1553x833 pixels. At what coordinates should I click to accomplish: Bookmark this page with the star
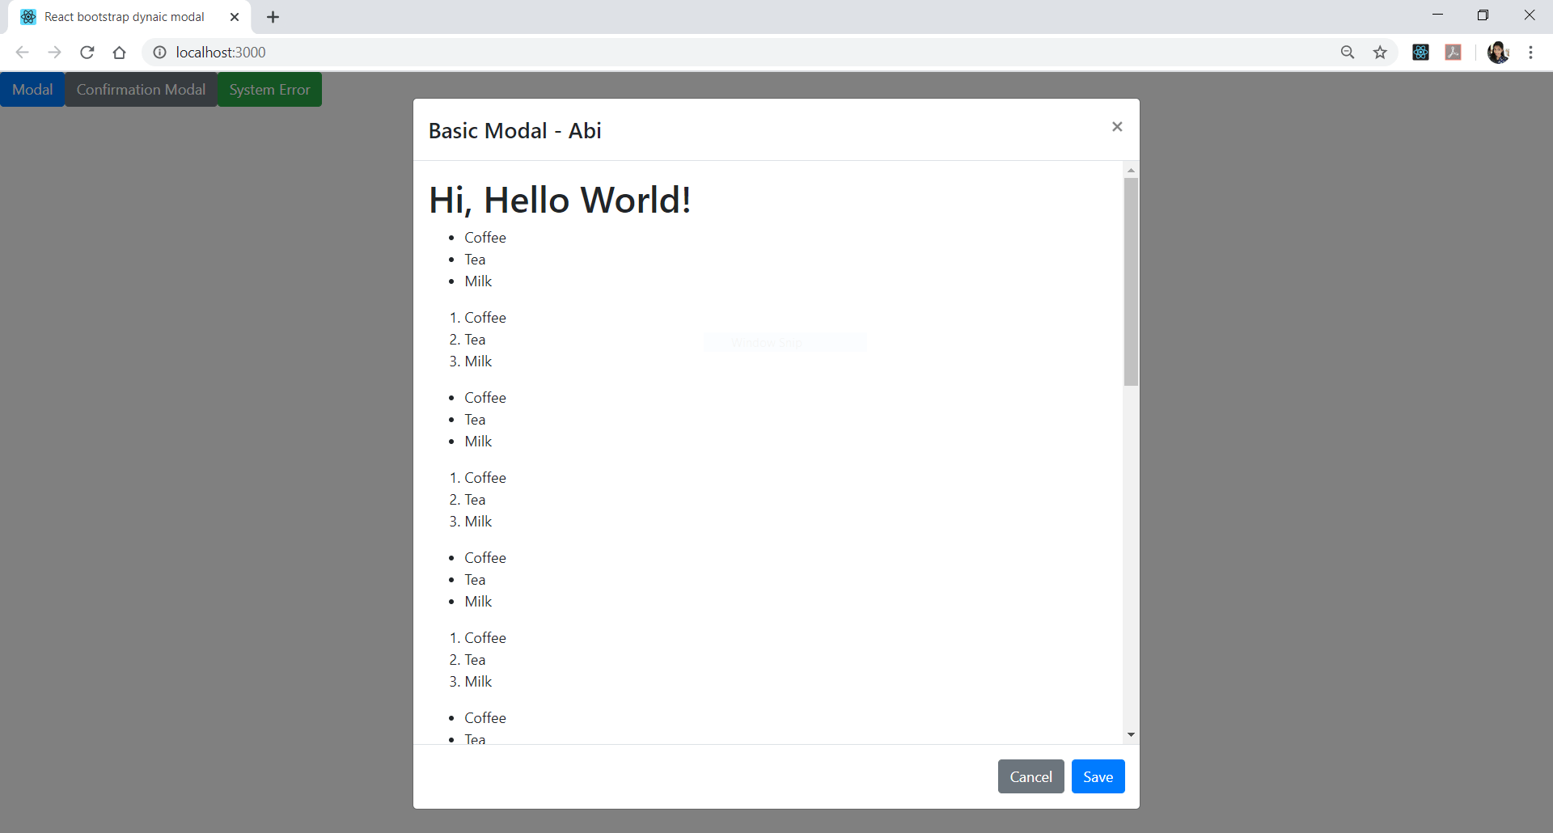point(1381,52)
